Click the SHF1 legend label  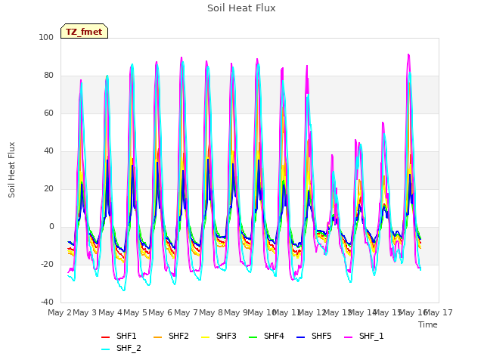tap(126, 336)
